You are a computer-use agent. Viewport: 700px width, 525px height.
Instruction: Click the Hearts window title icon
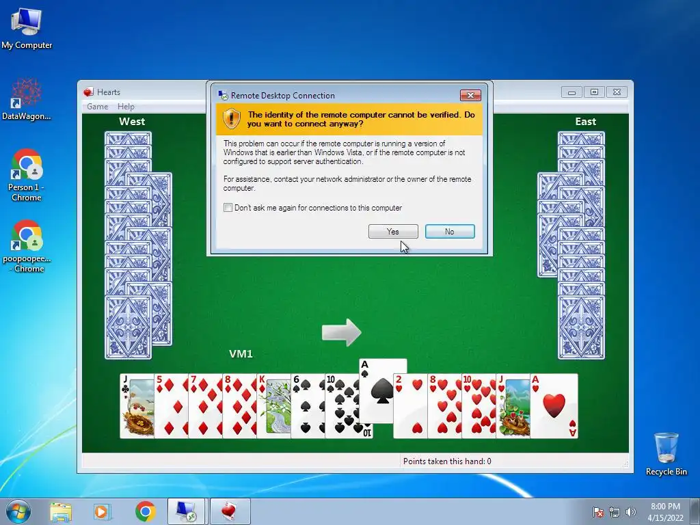tap(88, 92)
